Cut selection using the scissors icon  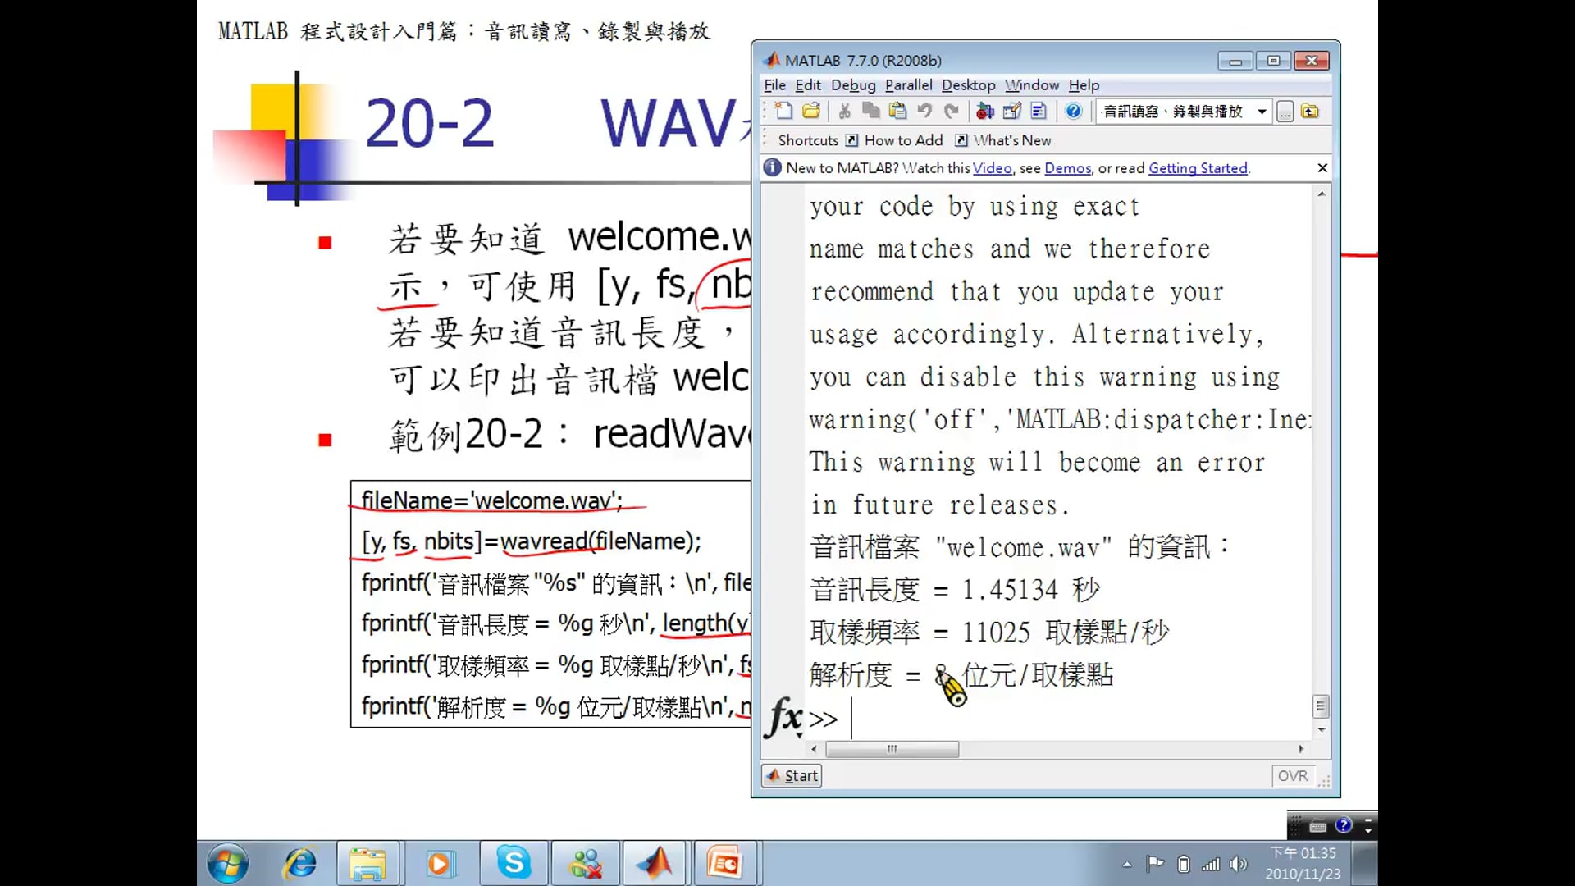844,111
